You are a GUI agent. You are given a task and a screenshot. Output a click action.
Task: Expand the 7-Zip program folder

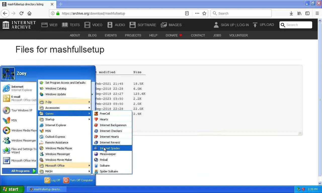64,102
